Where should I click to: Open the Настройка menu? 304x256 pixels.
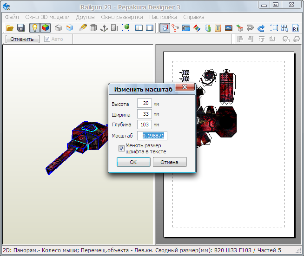163,17
